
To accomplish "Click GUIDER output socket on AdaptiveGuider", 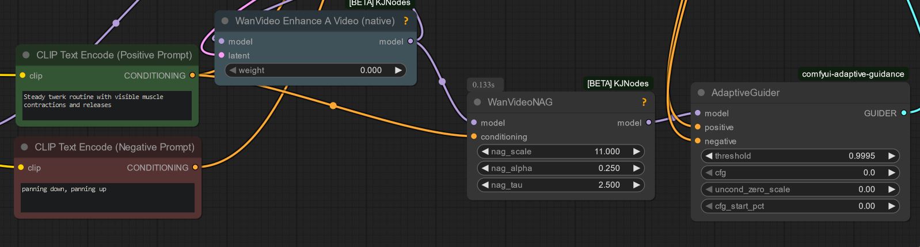I will 904,113.
